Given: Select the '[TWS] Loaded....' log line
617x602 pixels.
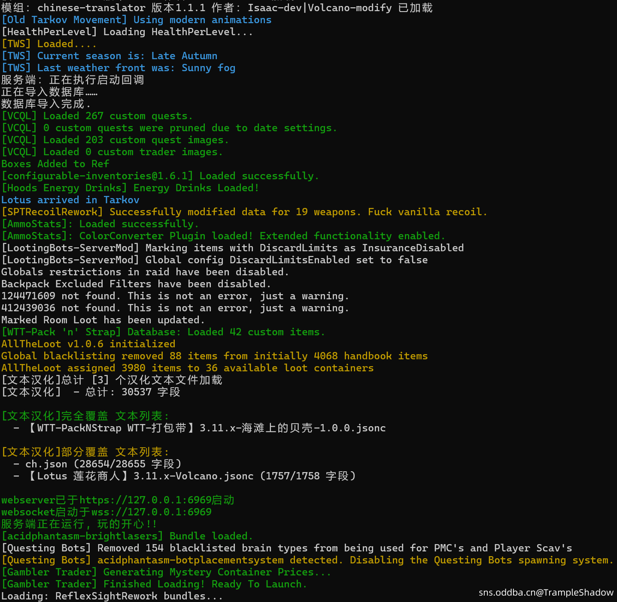Looking at the screenshot, I should 49,44.
